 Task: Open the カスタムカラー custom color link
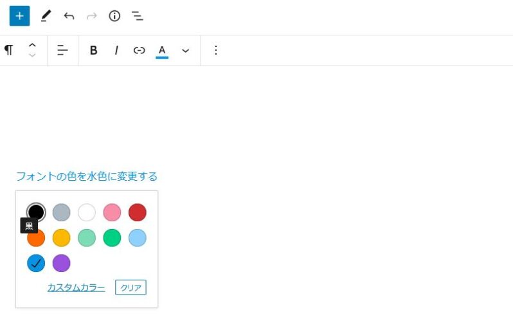(x=76, y=287)
